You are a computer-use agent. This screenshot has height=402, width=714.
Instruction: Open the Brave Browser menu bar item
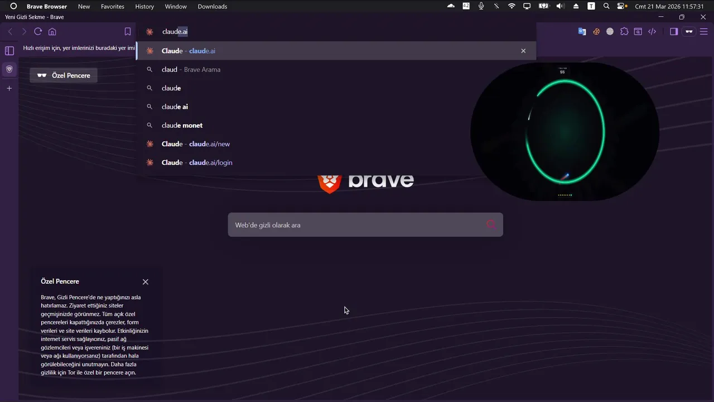click(x=47, y=7)
